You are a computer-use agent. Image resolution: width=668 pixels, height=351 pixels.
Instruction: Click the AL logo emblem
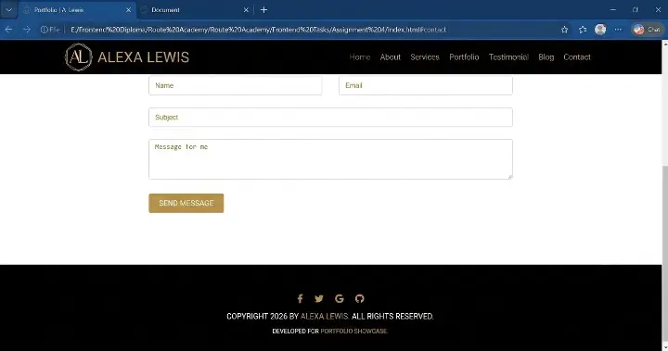78,57
